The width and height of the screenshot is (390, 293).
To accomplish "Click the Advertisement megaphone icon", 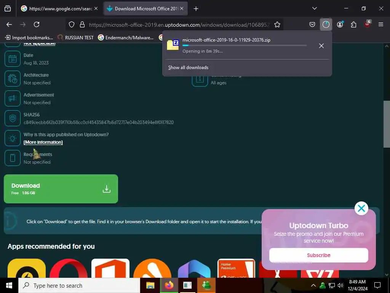I will [13, 98].
